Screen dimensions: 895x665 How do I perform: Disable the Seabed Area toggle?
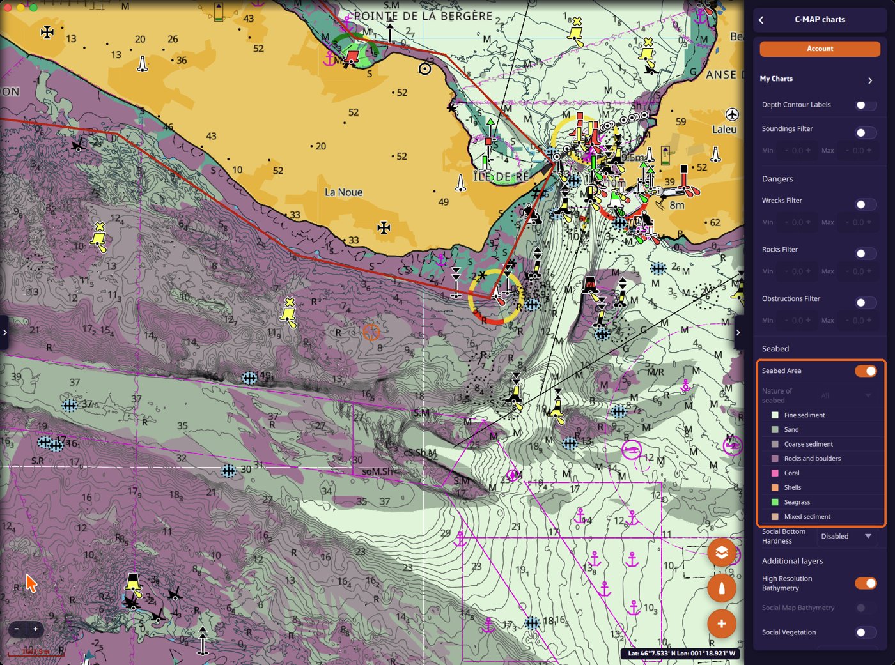tap(866, 371)
